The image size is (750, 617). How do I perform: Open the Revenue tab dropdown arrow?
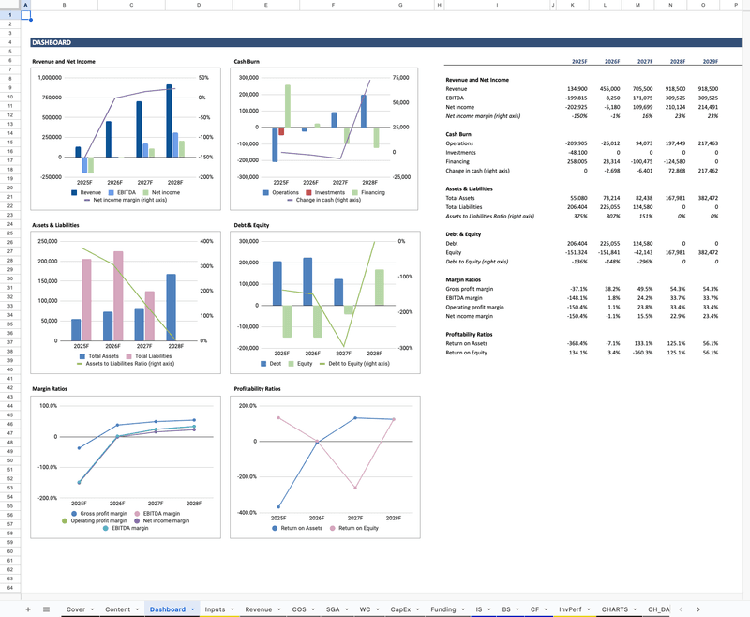(x=279, y=609)
